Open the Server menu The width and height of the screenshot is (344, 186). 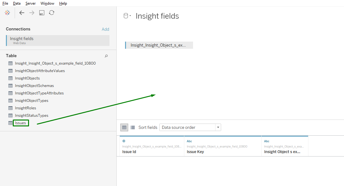click(31, 3)
